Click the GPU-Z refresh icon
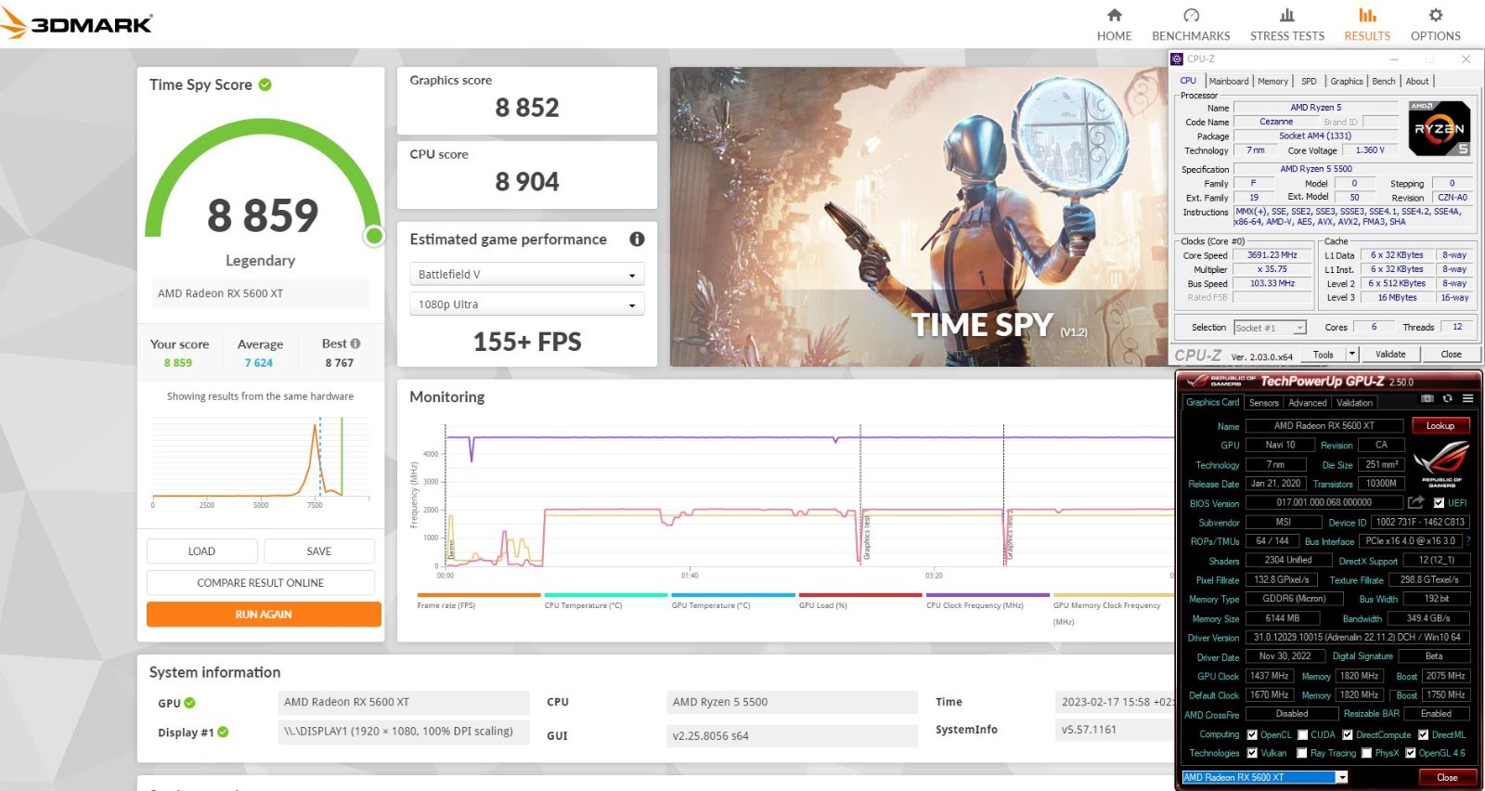Screen dimensions: 1485x791 [1447, 398]
